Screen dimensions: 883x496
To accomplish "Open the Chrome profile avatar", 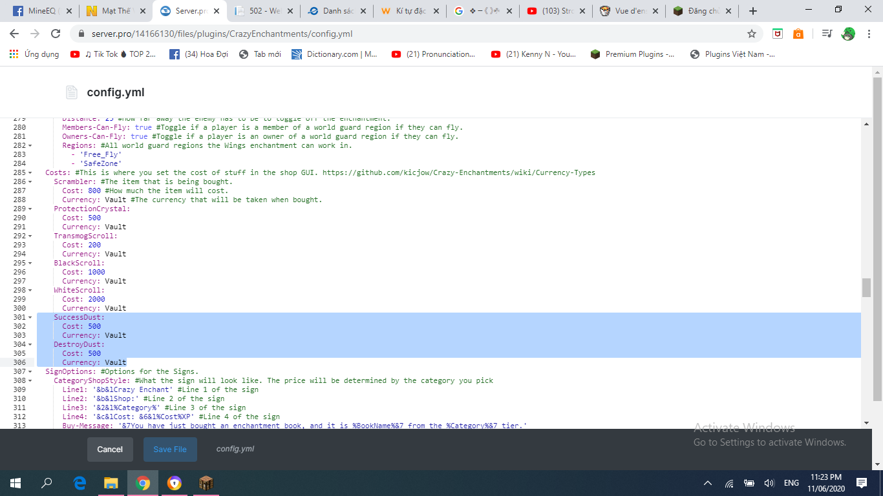I will (x=848, y=34).
